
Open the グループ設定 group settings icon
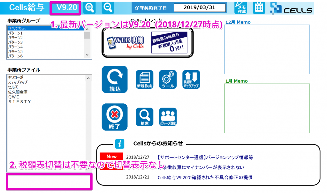(168, 117)
